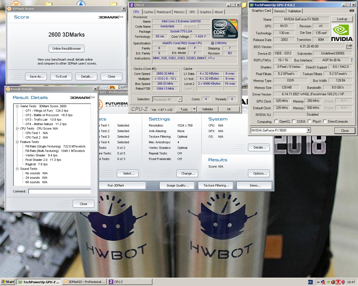Viewport: 358px width, 286px height.
Task: Click the Comment input field
Action: click(x=60, y=191)
